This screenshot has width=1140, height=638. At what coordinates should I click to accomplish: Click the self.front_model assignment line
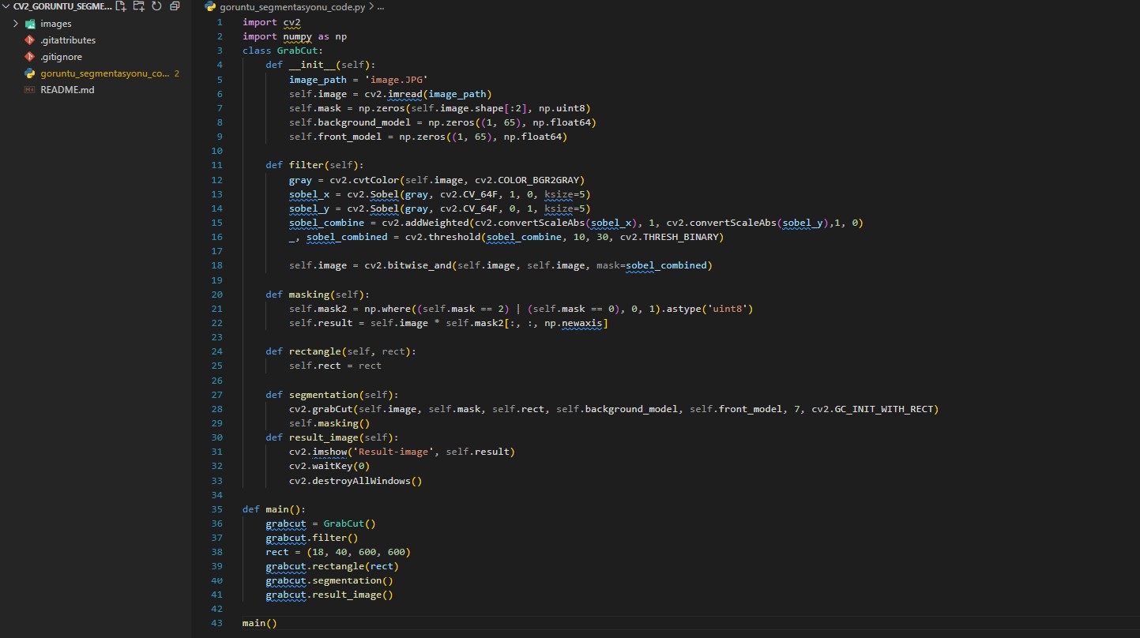pyautogui.click(x=428, y=137)
